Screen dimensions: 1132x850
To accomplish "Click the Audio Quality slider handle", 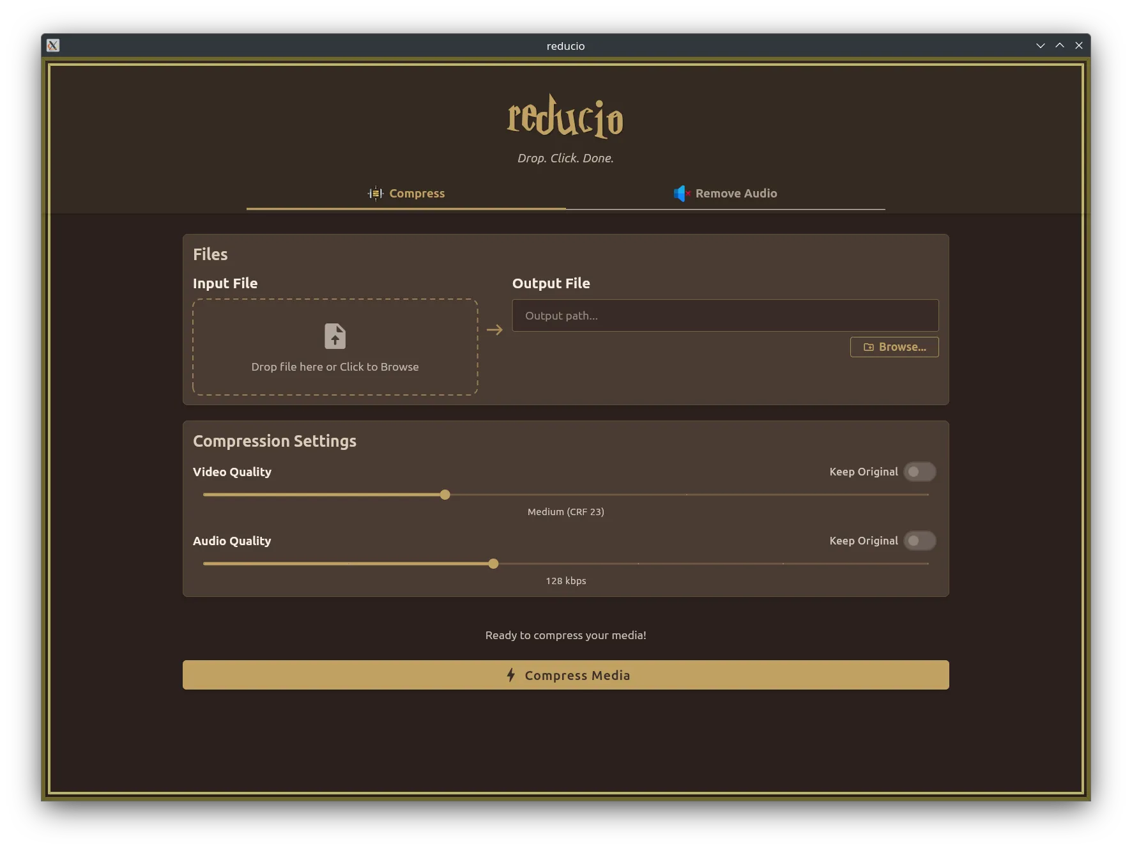I will [x=493, y=564].
